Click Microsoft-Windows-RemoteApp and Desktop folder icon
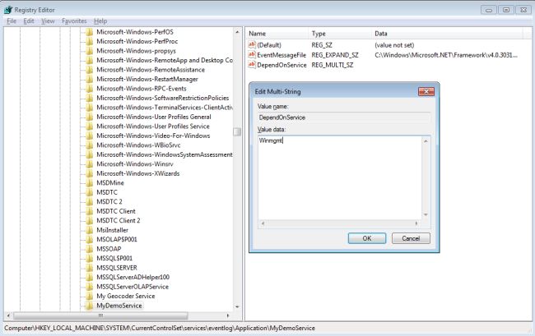 (x=90, y=60)
